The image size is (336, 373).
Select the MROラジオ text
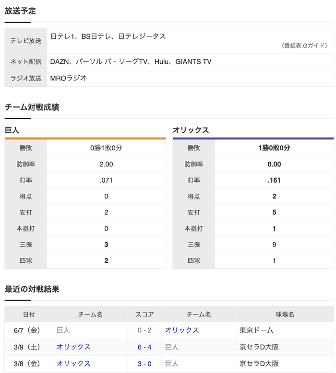point(68,78)
